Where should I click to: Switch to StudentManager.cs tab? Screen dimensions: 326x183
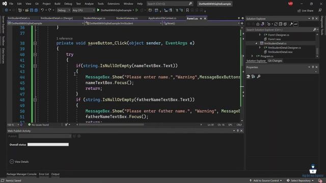[x=94, y=18]
